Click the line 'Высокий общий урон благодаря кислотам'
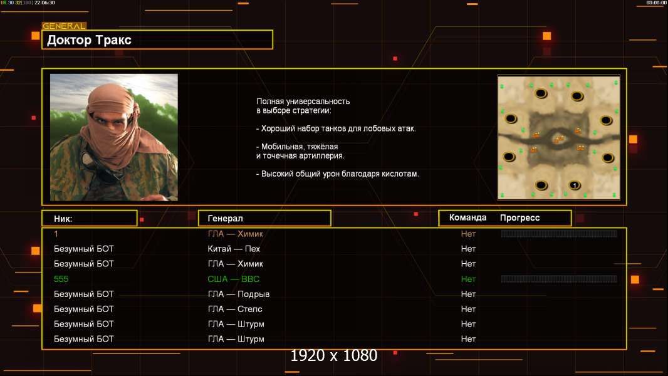Viewport: 668px width, 376px height. point(337,174)
